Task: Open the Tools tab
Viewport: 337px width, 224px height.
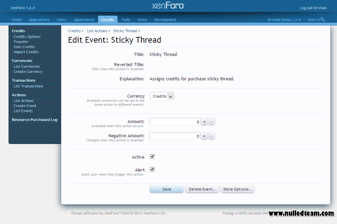Action: [x=126, y=20]
